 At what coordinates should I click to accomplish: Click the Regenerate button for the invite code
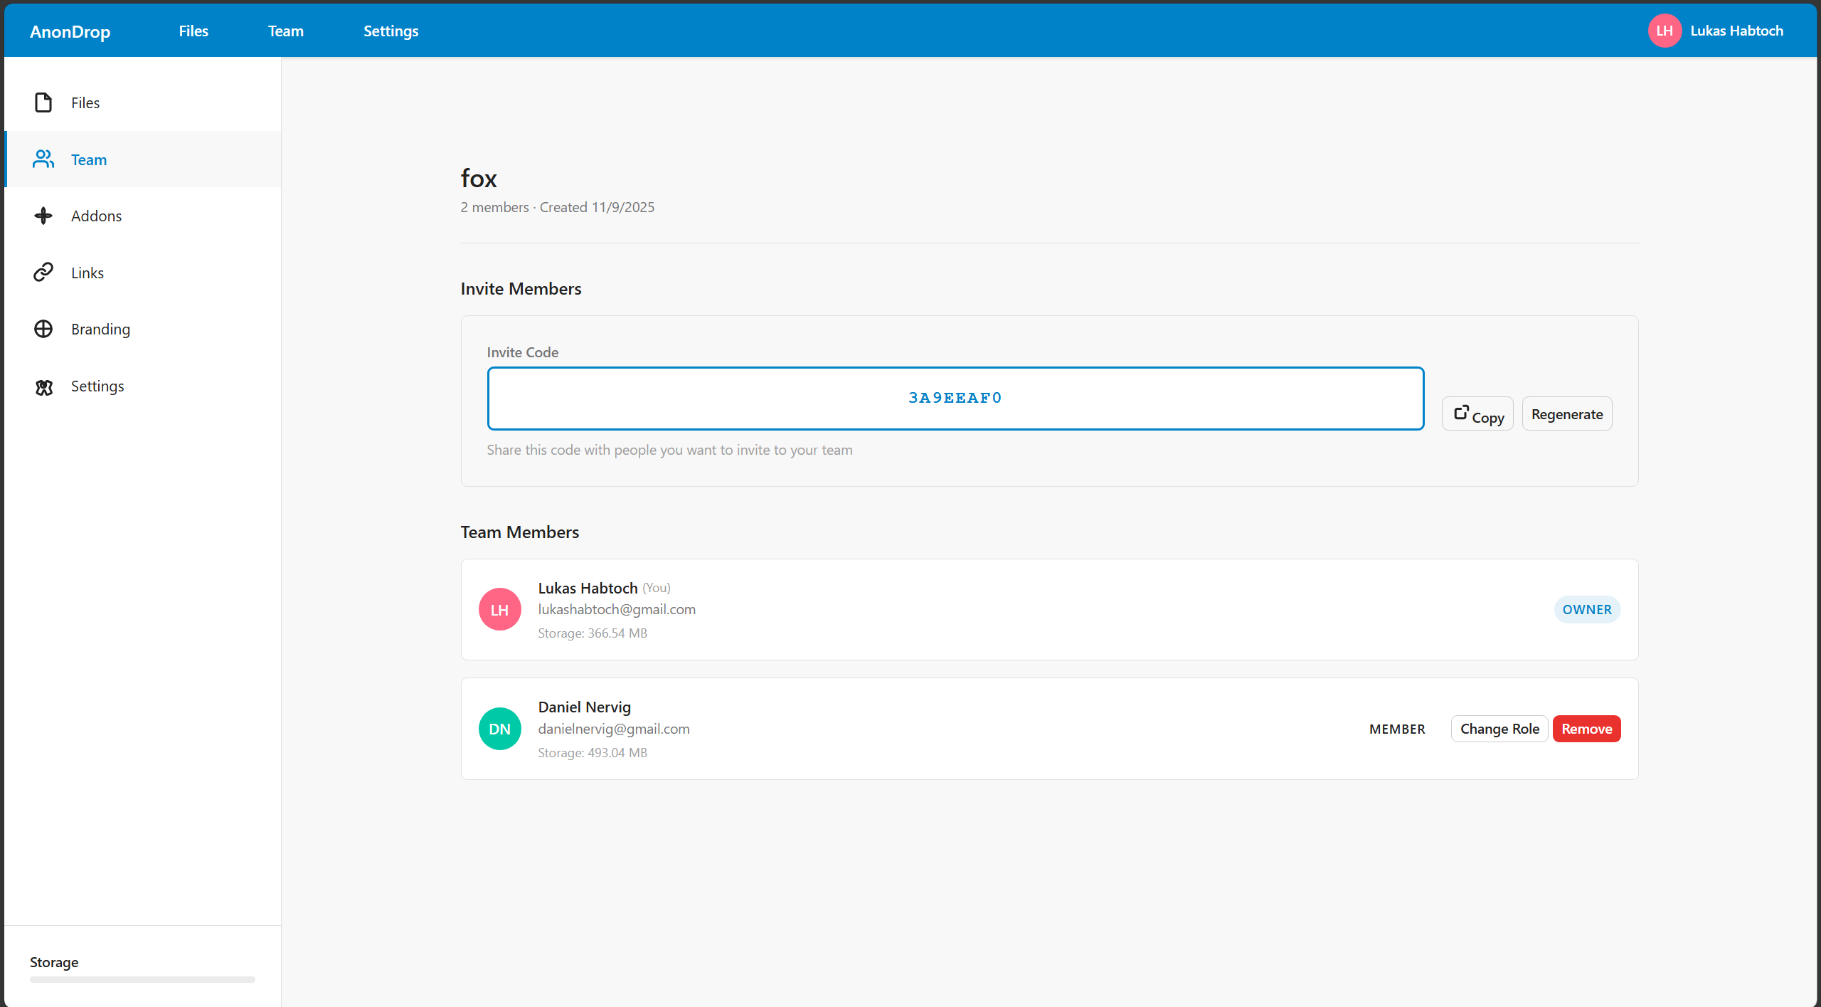point(1566,413)
